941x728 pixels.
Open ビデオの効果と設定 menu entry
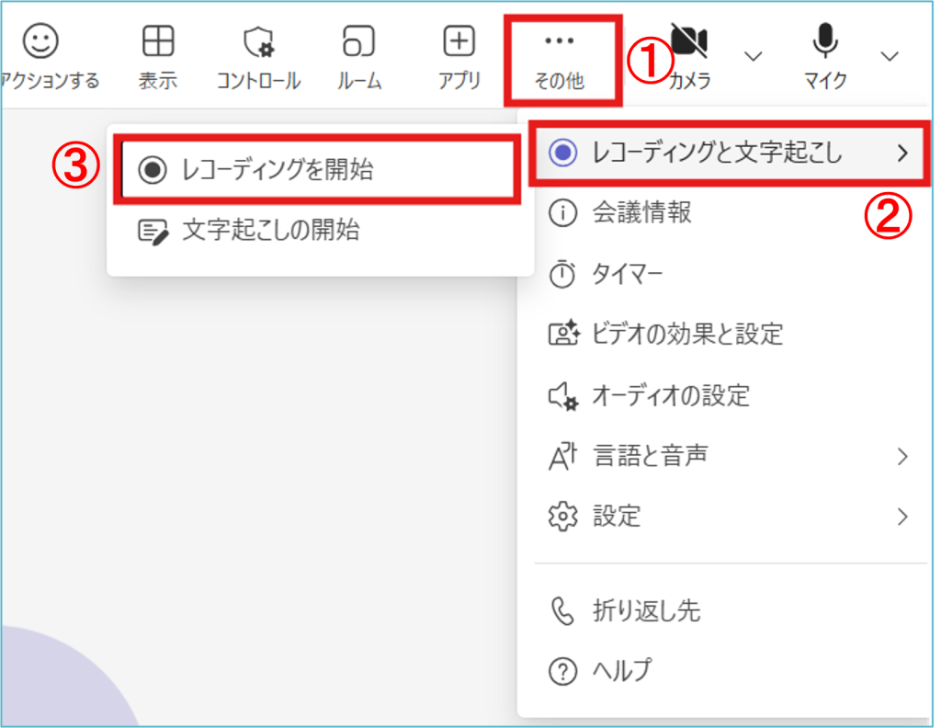[687, 334]
